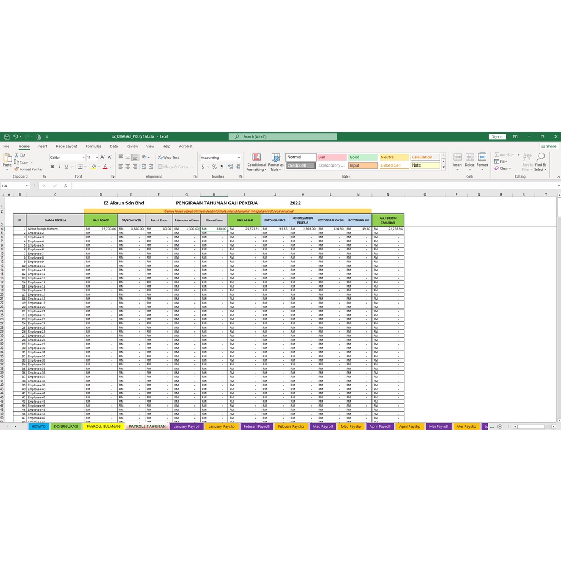Viewport: 561px width, 561px height.
Task: Apply the Check Cell style
Action: 301,165
